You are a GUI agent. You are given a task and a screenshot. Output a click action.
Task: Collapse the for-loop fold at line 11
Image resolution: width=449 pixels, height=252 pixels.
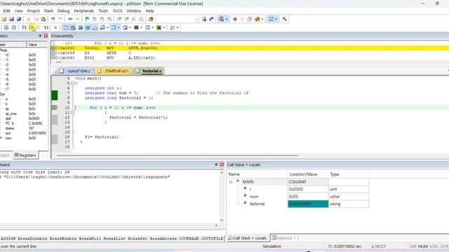73,113
